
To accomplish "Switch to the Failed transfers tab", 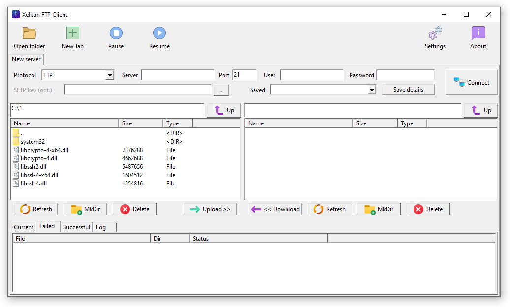I will [x=47, y=226].
